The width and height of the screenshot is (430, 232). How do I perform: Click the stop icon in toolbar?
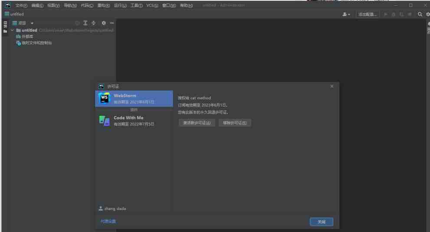410,14
